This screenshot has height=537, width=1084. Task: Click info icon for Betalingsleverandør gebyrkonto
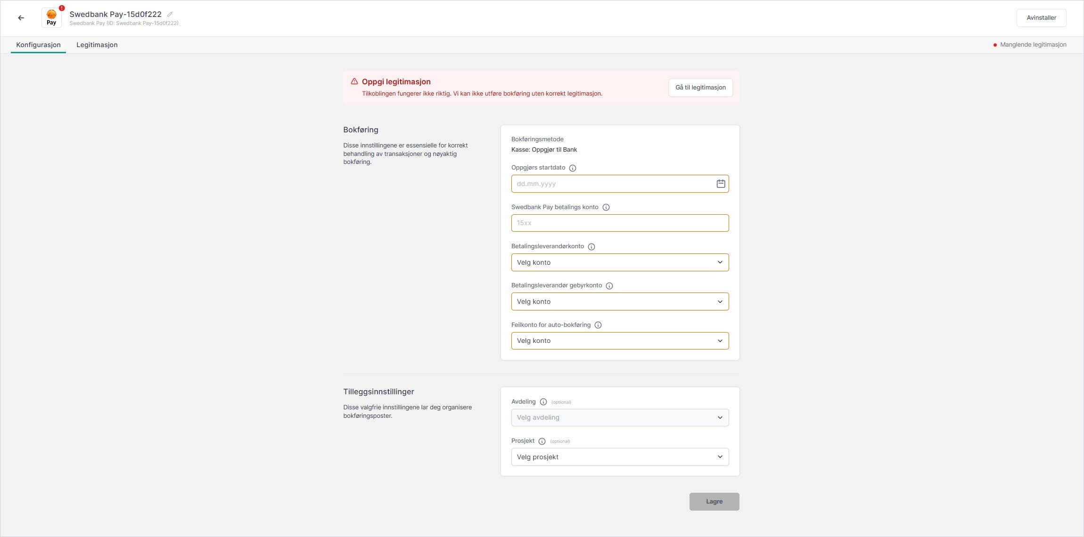[x=609, y=286]
